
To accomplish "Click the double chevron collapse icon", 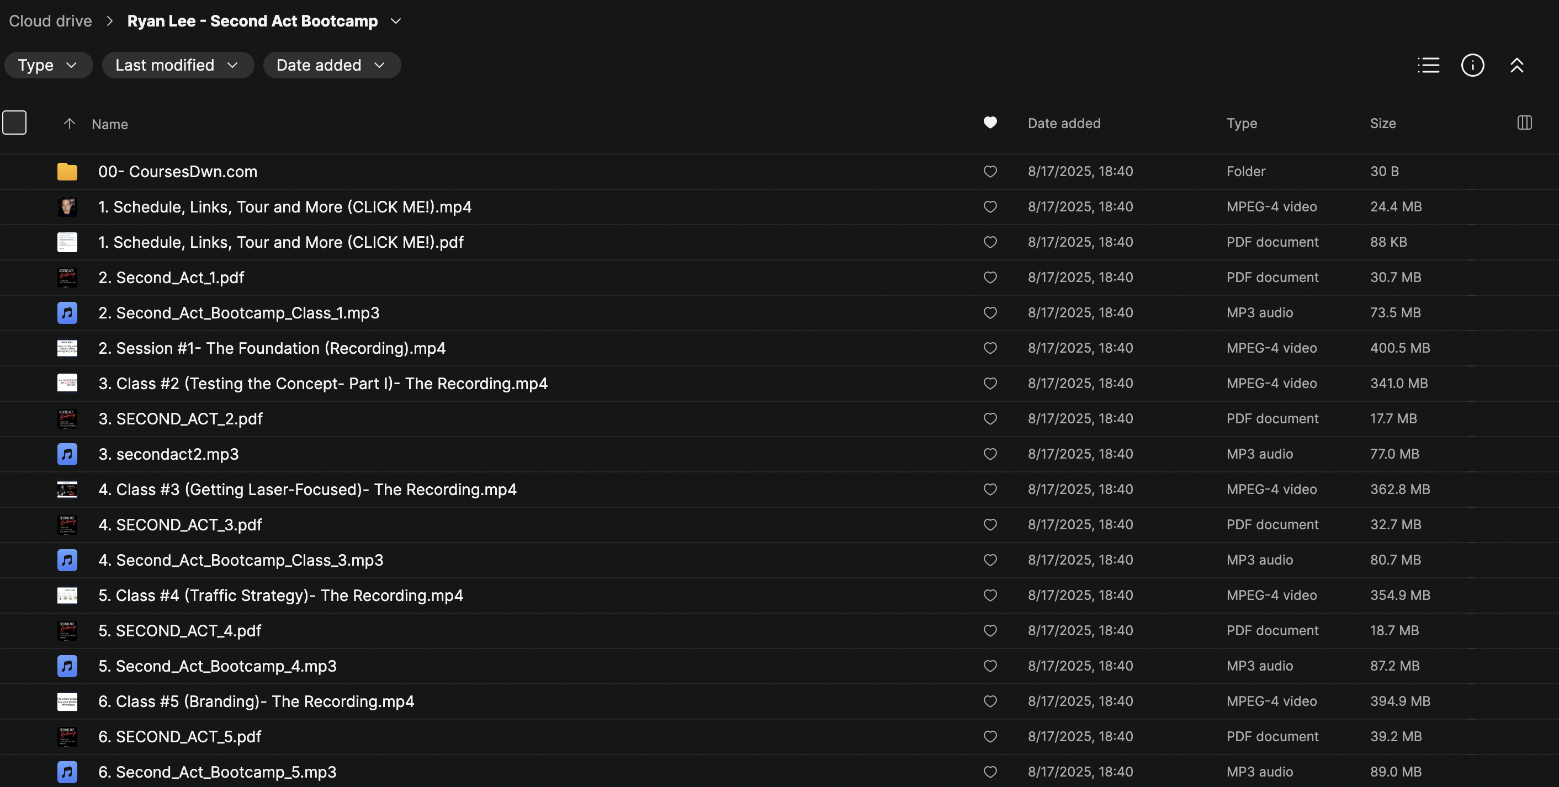I will [1516, 65].
